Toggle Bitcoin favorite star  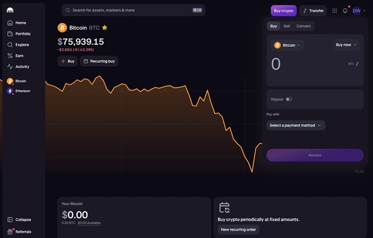coord(105,28)
